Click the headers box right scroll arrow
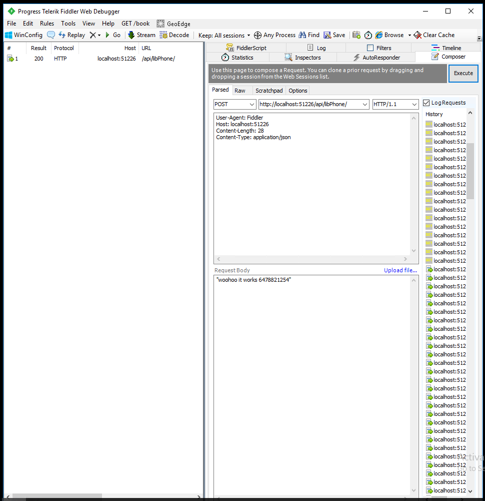 (x=405, y=259)
